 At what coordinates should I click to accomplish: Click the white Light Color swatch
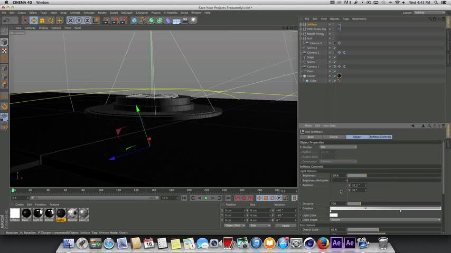click(x=334, y=215)
